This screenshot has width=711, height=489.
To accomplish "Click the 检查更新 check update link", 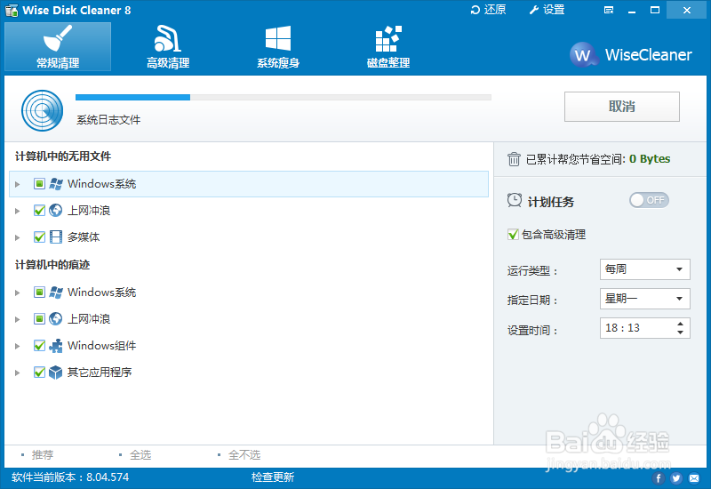I will pos(273,477).
